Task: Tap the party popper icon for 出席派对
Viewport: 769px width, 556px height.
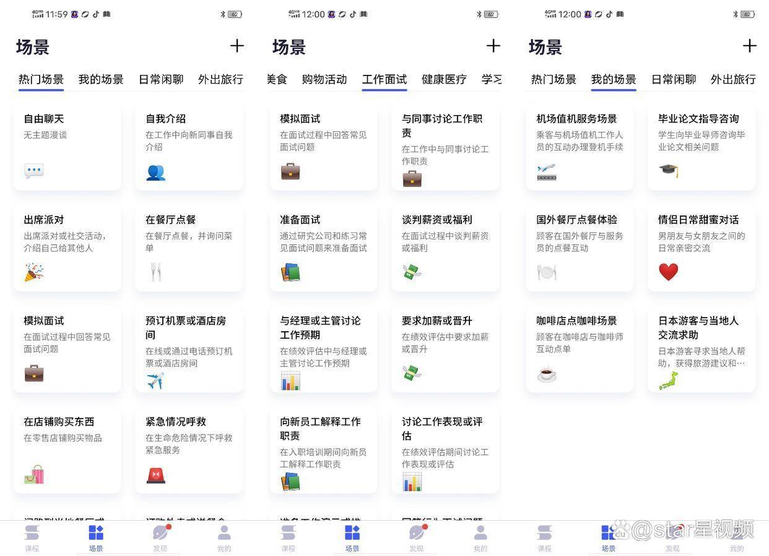Action: pyautogui.click(x=34, y=272)
